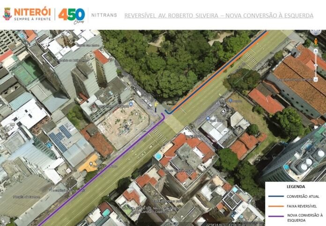Viewport: 326px width, 226px height.
Task: Click the LEGENDA heading in legend box
Action: click(295, 187)
